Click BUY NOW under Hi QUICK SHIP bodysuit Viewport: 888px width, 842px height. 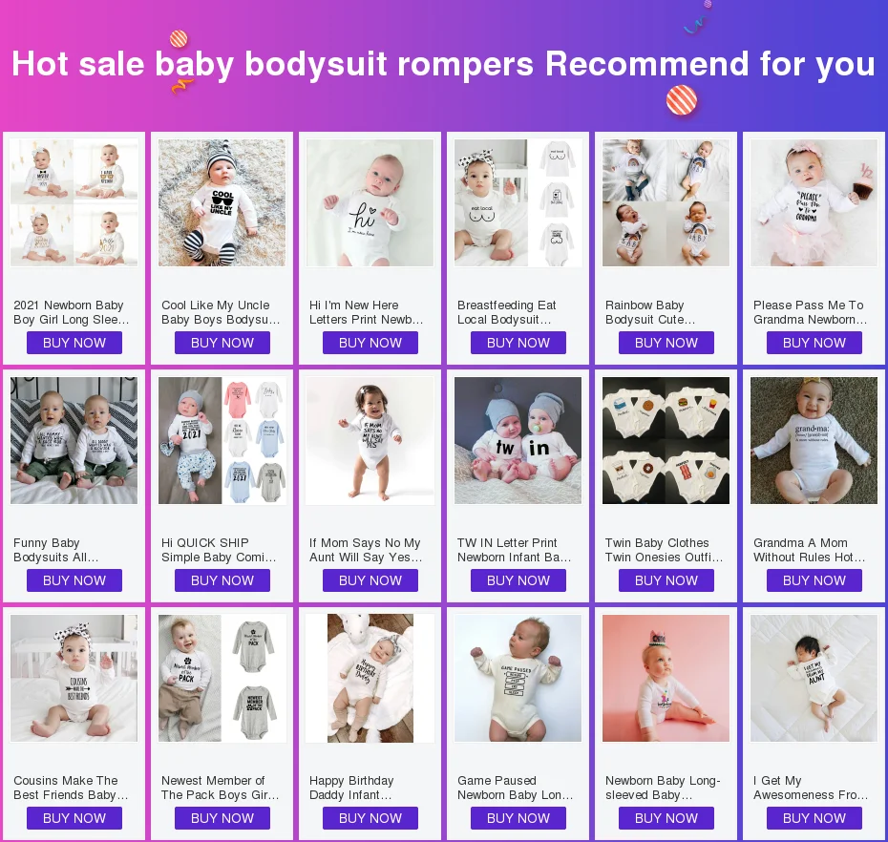point(222,580)
